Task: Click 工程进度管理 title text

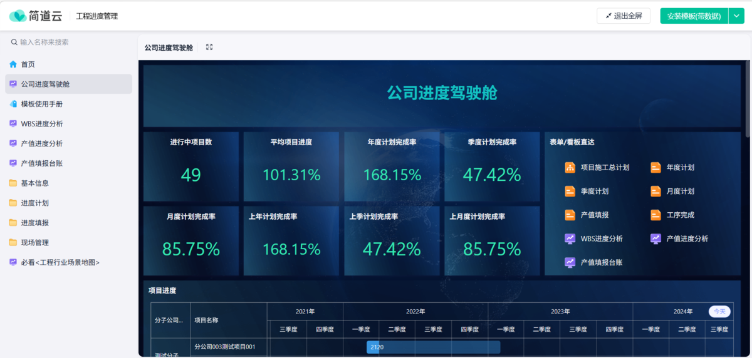Action: [x=97, y=16]
